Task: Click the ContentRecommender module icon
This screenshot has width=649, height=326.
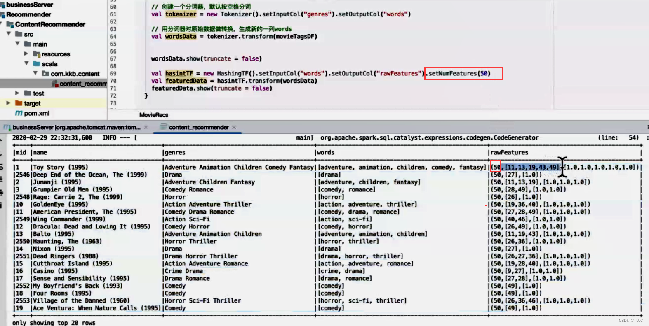Action: click(x=10, y=24)
